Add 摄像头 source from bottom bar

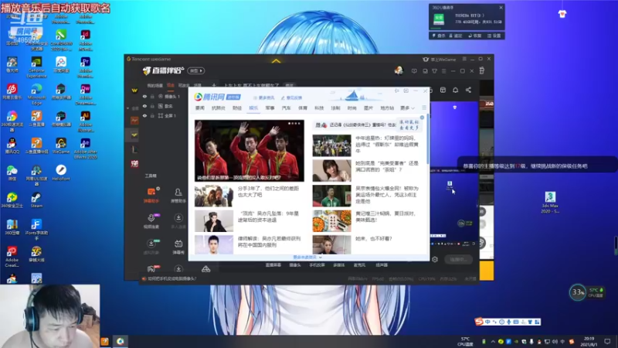(295, 265)
